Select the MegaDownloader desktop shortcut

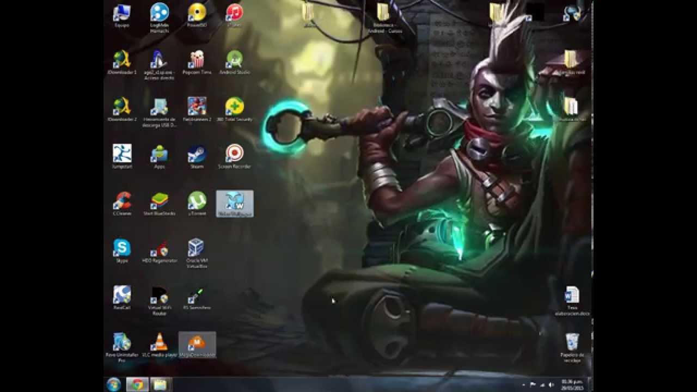click(197, 345)
